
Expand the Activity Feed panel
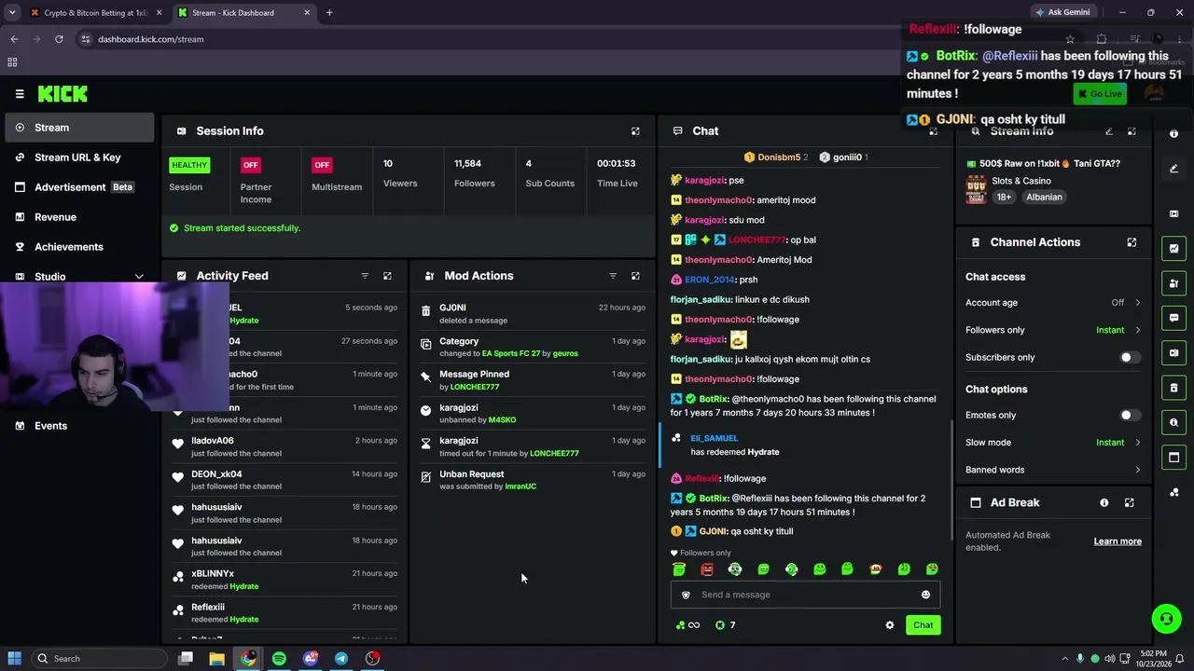(387, 276)
